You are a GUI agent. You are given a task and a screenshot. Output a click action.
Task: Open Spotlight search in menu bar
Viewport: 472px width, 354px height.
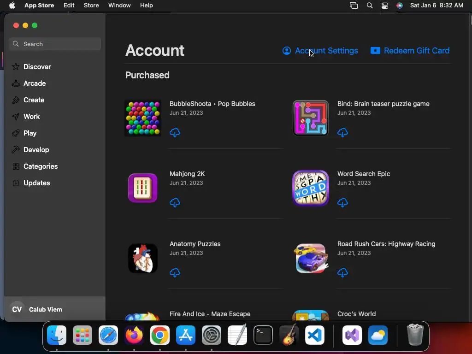point(370,6)
